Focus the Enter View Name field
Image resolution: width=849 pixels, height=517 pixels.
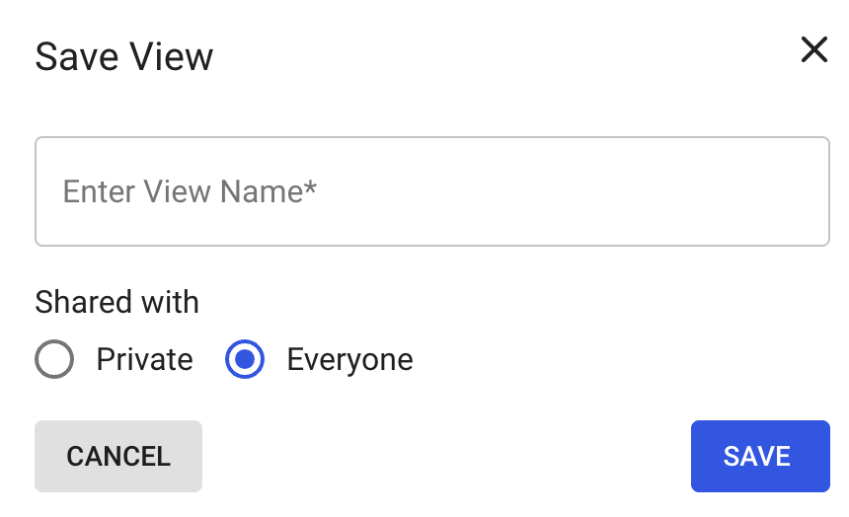431,191
